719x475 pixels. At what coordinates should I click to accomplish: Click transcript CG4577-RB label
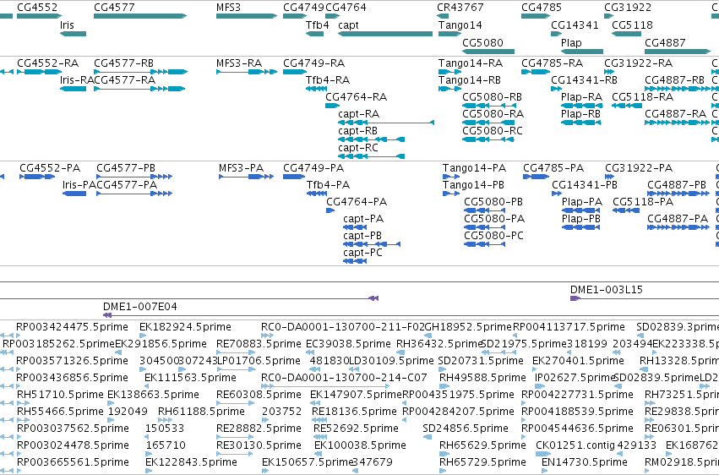click(x=124, y=63)
